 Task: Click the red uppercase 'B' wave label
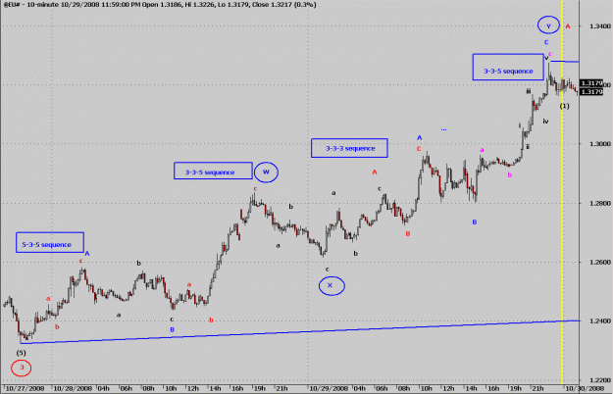[x=408, y=234]
